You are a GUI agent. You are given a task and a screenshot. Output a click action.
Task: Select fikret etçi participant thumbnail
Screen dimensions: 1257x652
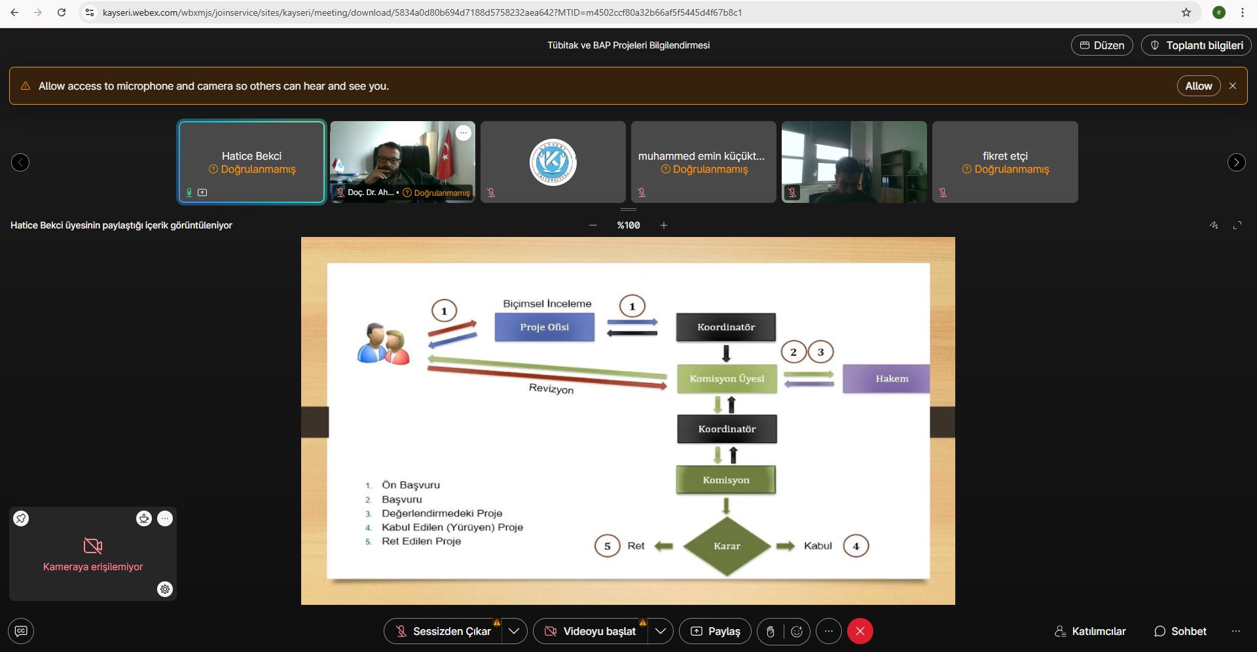(x=1004, y=162)
